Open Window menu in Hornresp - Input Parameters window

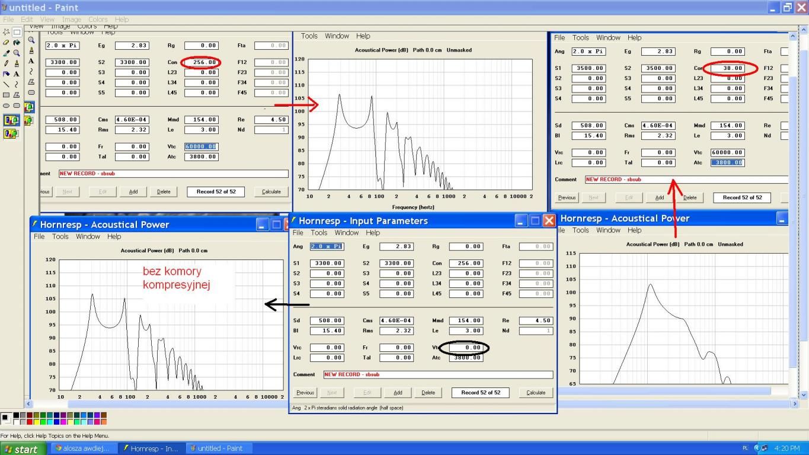coord(347,233)
